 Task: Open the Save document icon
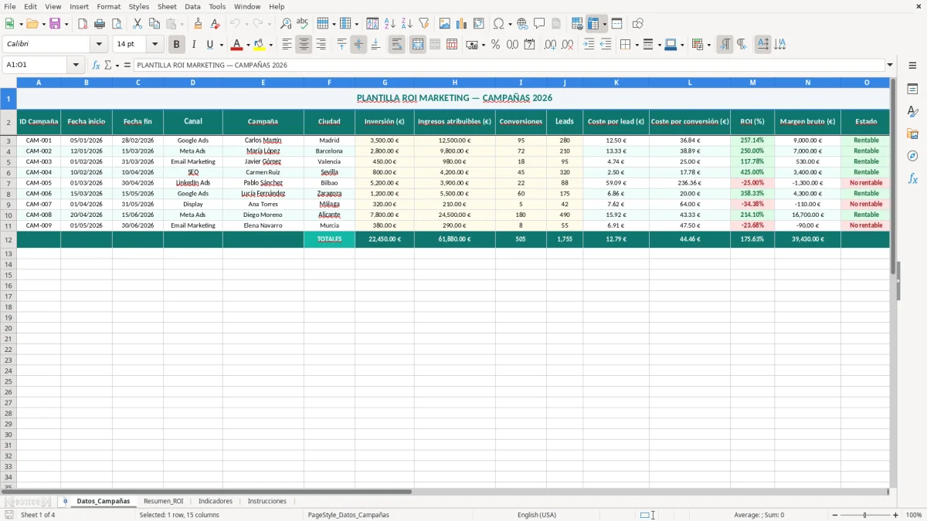point(55,24)
